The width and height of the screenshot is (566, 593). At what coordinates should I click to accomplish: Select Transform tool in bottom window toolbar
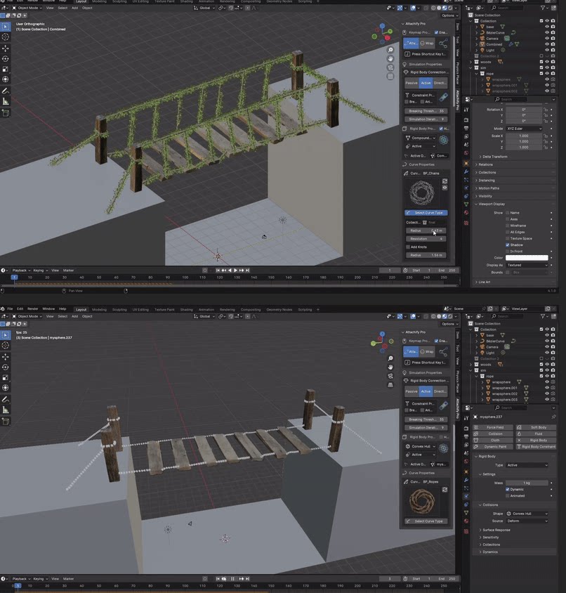(x=6, y=388)
